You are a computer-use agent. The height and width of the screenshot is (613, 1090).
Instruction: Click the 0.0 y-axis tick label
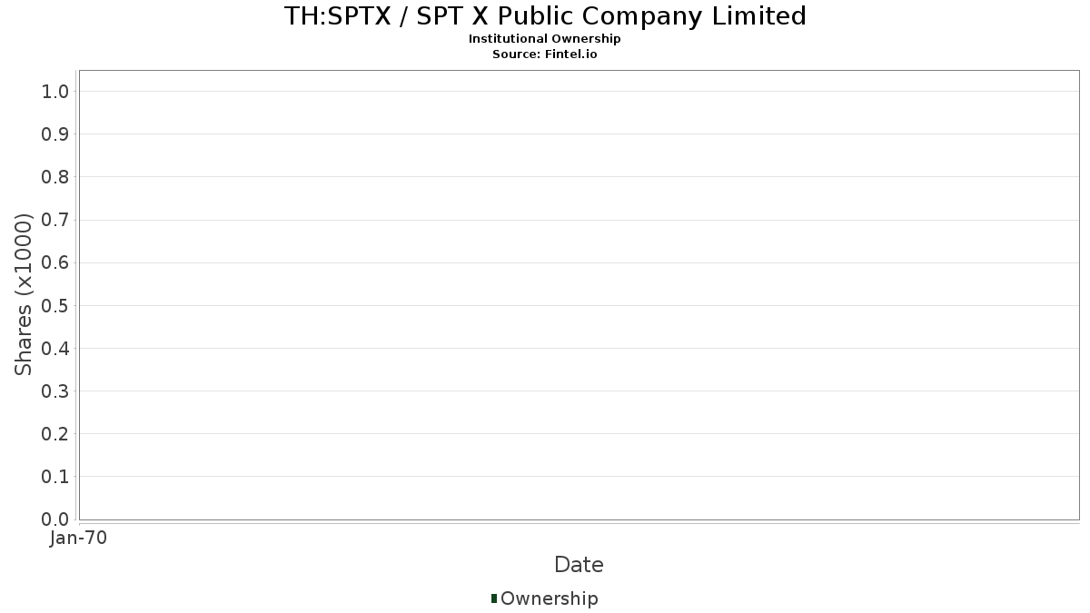(55, 519)
